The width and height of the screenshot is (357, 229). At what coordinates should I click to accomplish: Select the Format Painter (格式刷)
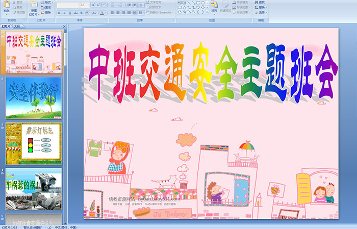point(19,12)
